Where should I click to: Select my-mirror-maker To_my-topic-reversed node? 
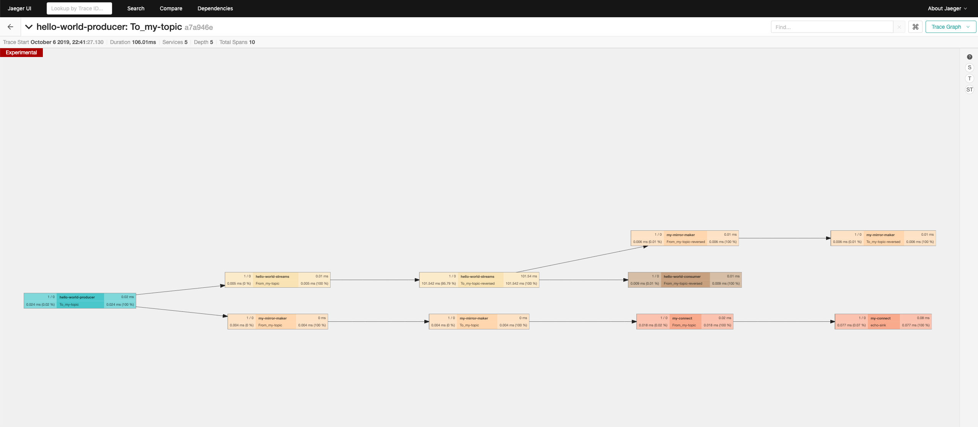click(883, 238)
